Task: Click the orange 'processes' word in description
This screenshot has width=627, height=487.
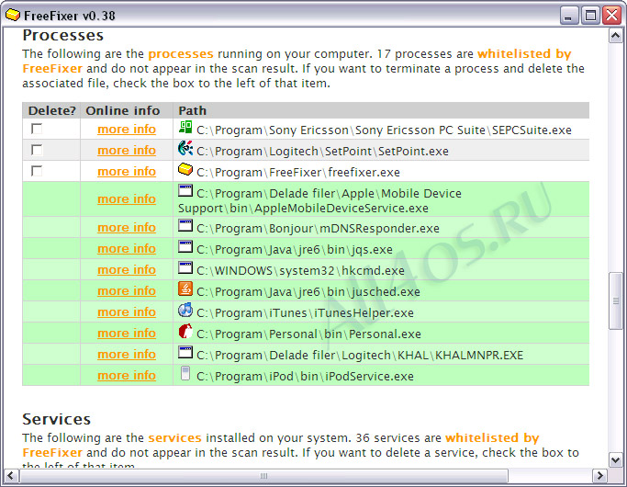Action: click(181, 53)
